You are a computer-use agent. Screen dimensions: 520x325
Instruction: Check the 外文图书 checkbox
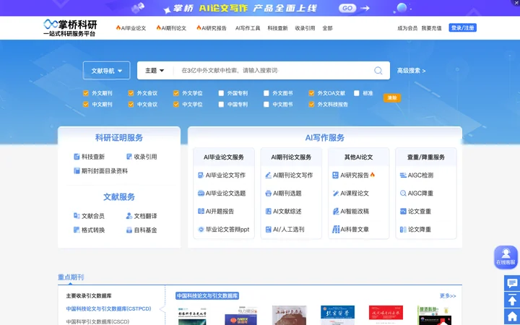tap(266, 93)
